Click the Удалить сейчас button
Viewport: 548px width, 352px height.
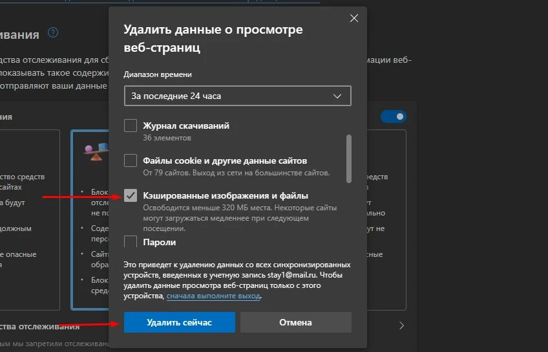coord(179,322)
